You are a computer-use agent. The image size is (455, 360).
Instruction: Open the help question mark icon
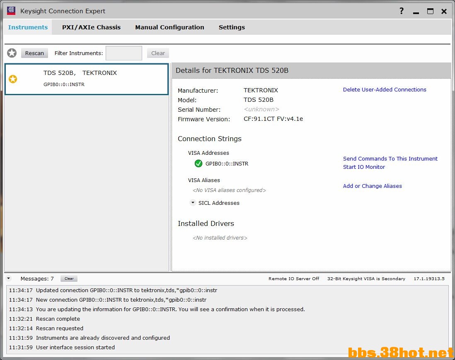tap(401, 11)
